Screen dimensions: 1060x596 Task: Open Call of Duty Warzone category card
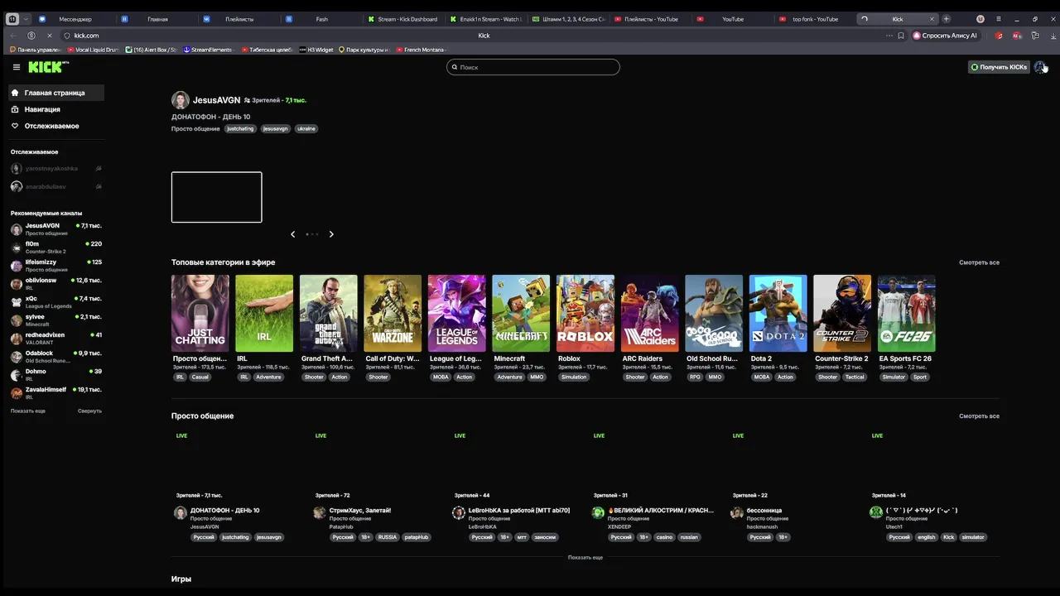coord(393,313)
